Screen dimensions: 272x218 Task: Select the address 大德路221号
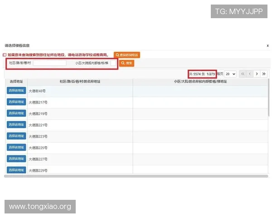point(16,124)
